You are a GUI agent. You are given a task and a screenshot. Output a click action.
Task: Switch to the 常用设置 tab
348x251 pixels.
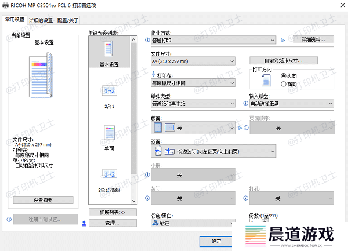[14, 20]
